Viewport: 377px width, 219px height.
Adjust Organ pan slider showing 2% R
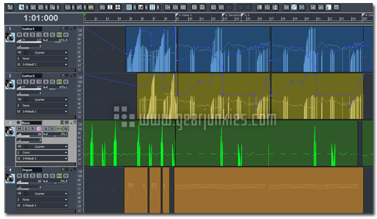point(56,182)
